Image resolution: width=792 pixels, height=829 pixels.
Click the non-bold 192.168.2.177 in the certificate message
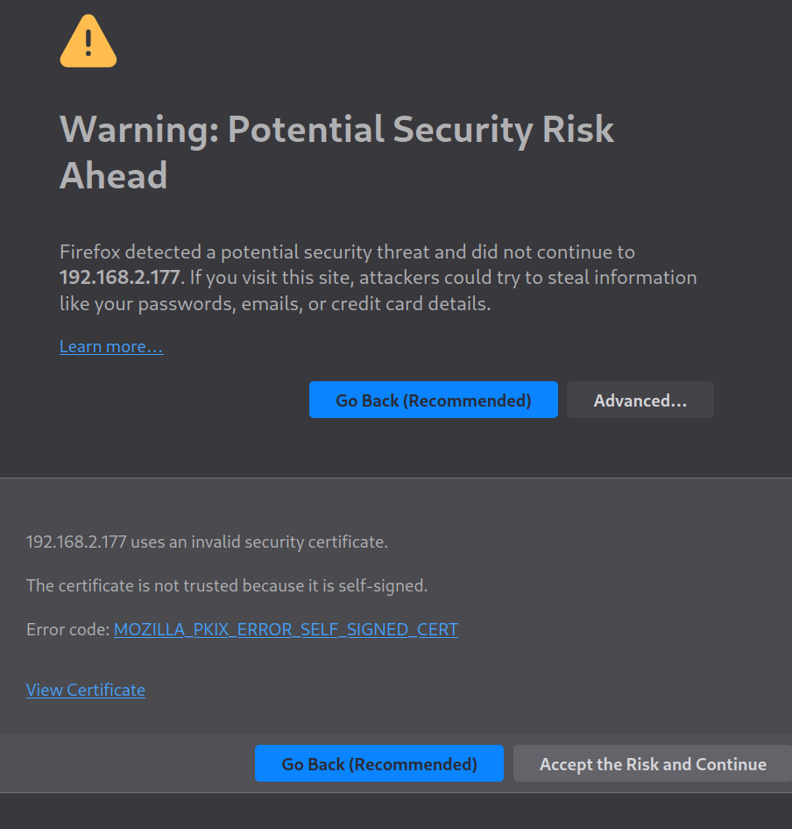(76, 542)
